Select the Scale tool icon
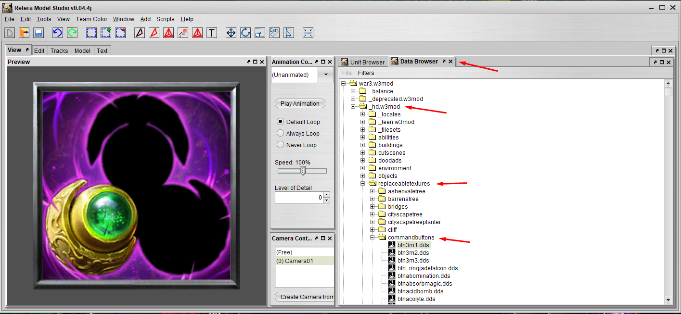Viewport: 681px width, 314px height. coord(260,33)
